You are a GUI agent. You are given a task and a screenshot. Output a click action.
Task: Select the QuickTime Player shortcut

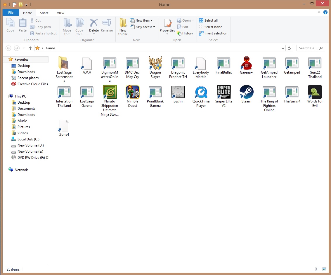coord(201,92)
